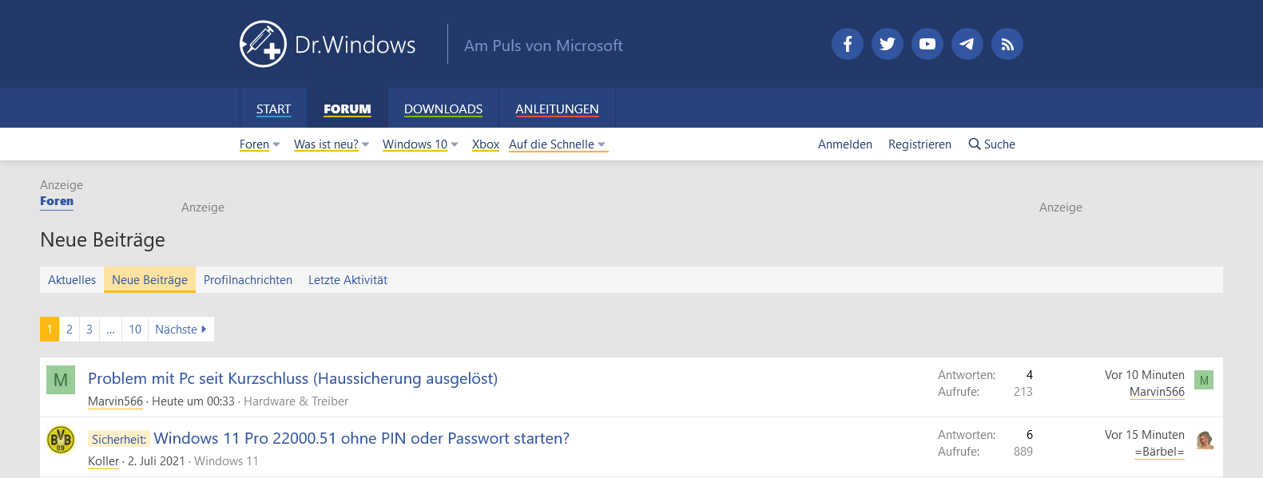This screenshot has height=478, width=1263.
Task: Switch to the Letzte Aktivität tab
Action: tap(348, 280)
